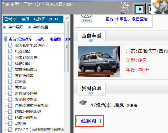Click the page icon beside 保险和继电器说明

(10, 45)
